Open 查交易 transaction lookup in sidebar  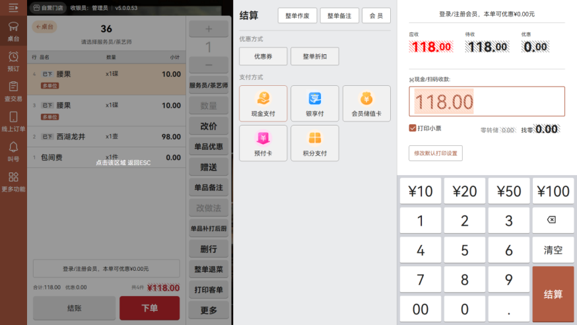13,91
